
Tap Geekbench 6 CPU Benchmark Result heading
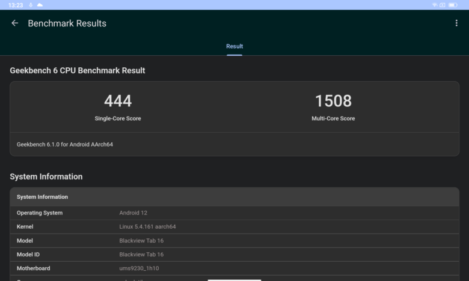pos(78,70)
